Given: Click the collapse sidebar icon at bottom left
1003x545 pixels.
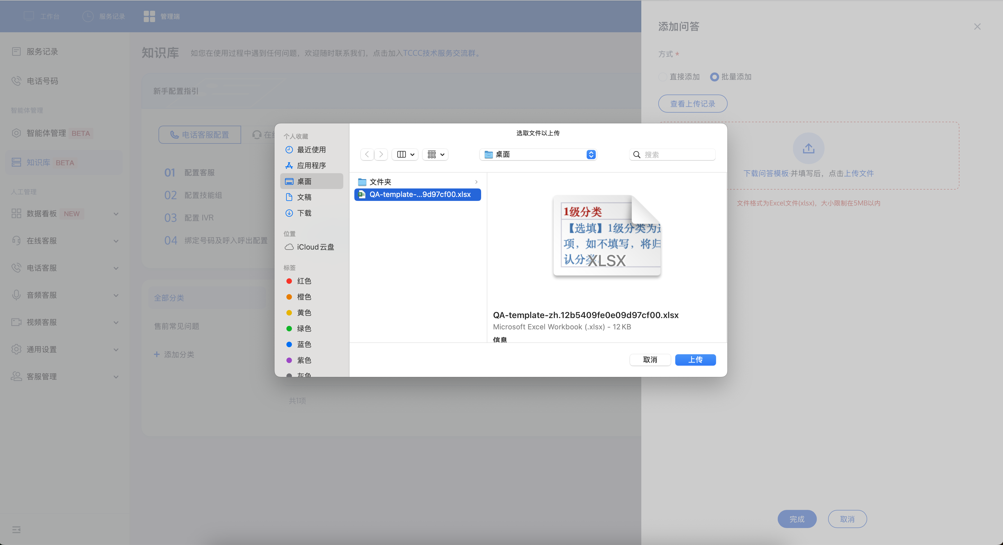Looking at the screenshot, I should coord(16,530).
